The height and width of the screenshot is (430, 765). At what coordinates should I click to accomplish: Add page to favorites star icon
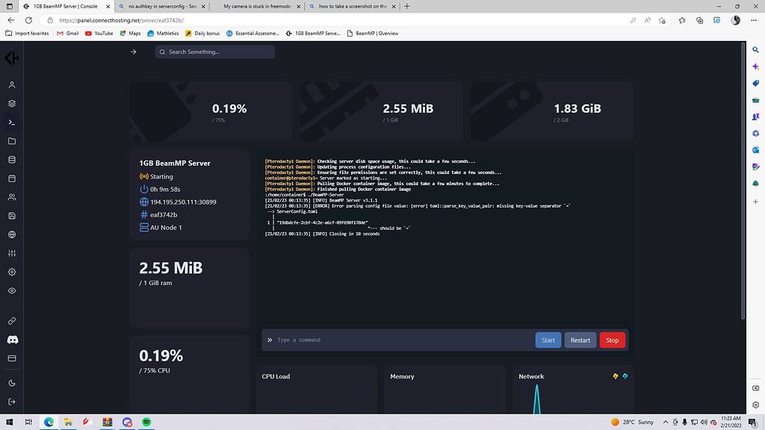click(x=662, y=20)
